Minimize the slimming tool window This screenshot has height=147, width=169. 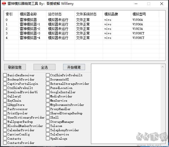[x=136, y=4]
